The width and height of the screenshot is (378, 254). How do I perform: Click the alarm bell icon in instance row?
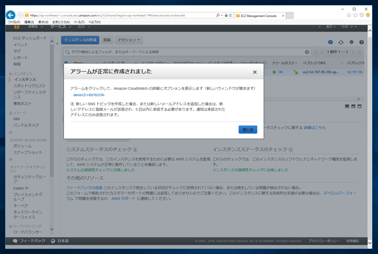click(296, 72)
